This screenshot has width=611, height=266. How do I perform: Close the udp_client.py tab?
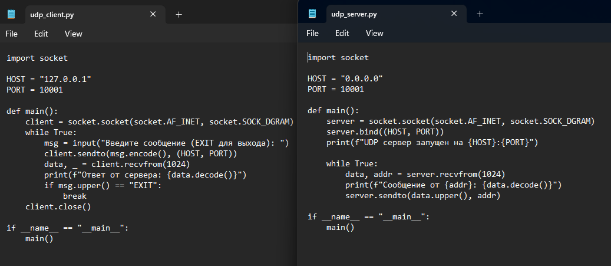coord(153,14)
